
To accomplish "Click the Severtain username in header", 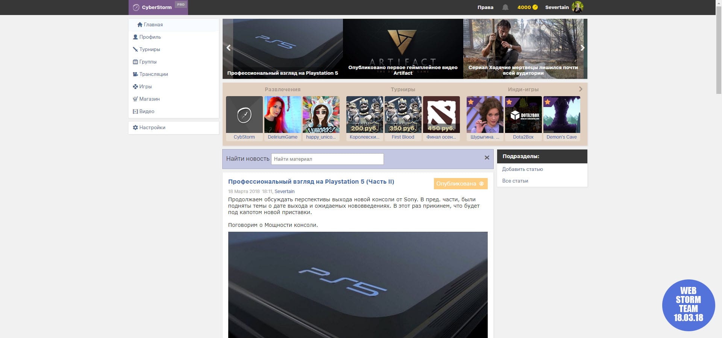I will [557, 7].
